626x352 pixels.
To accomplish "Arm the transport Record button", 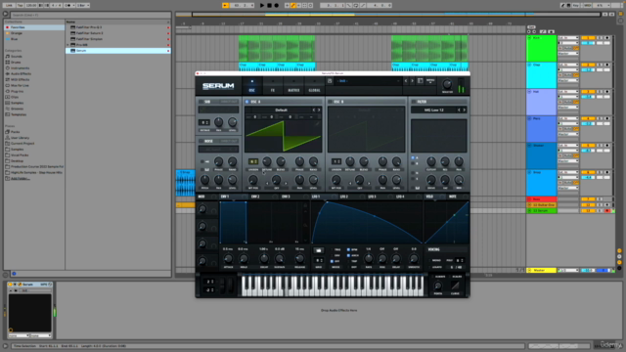I will pos(276,6).
